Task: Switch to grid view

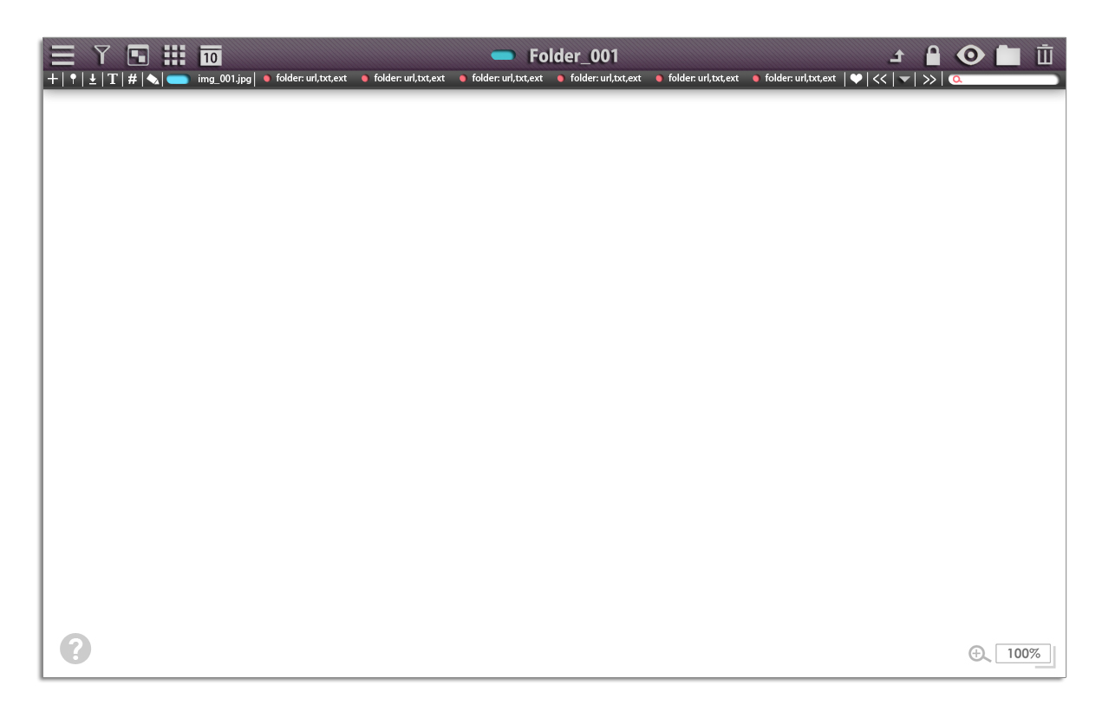Action: coord(174,55)
